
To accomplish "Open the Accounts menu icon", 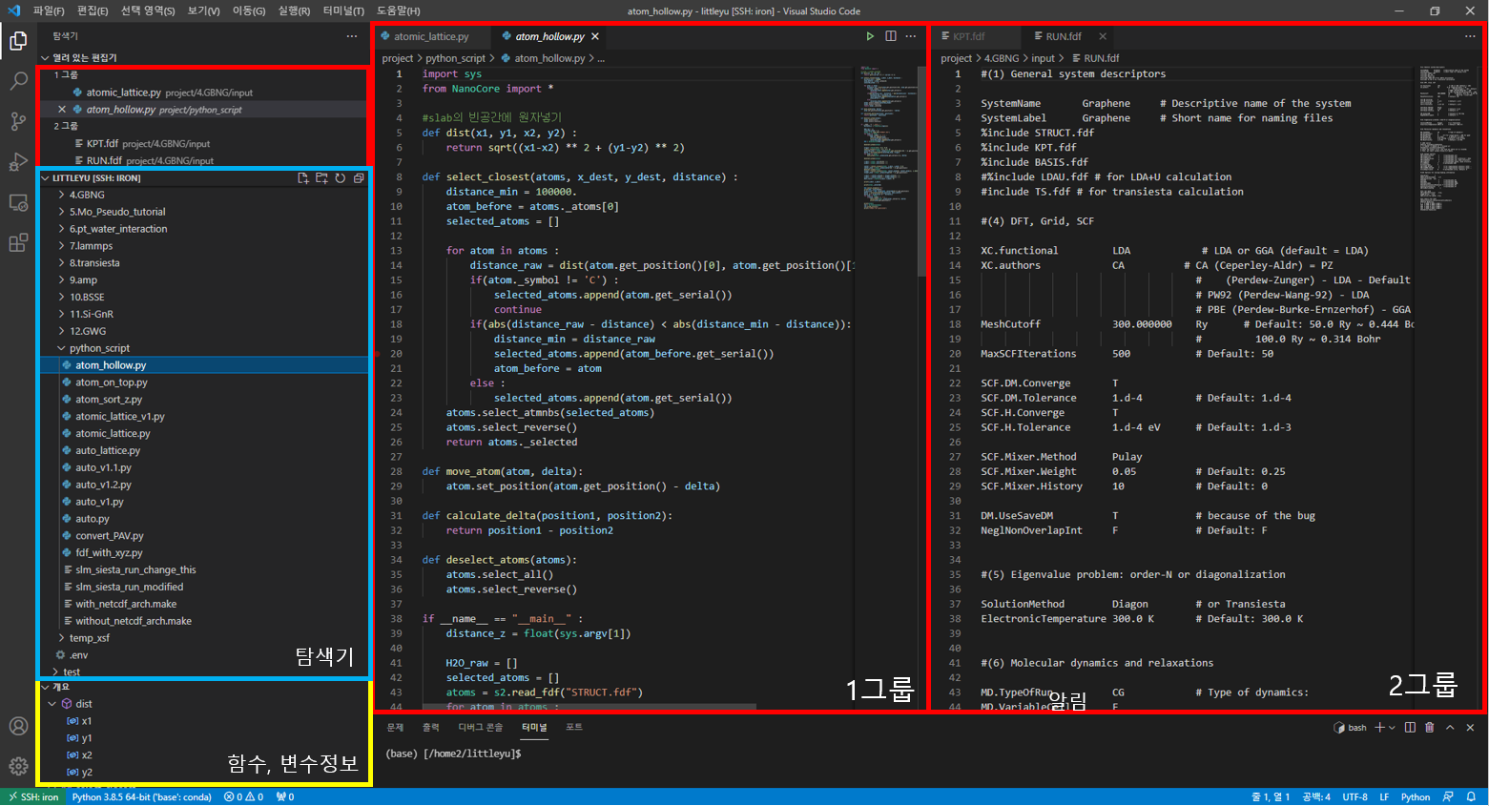I will click(x=18, y=726).
